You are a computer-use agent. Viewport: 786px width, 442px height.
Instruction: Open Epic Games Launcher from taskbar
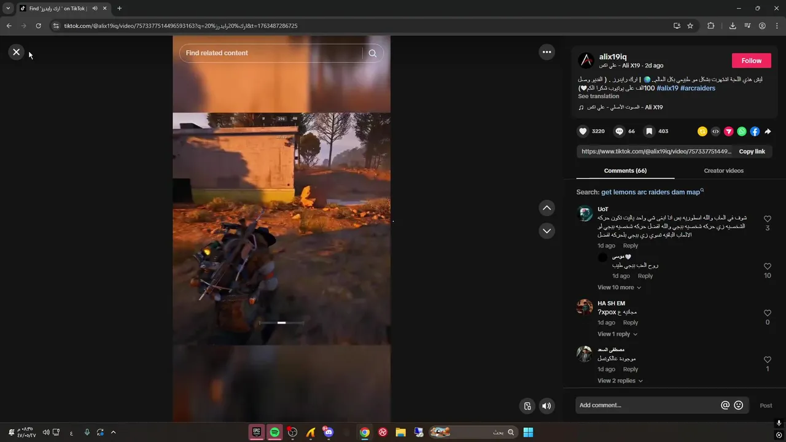point(256,432)
